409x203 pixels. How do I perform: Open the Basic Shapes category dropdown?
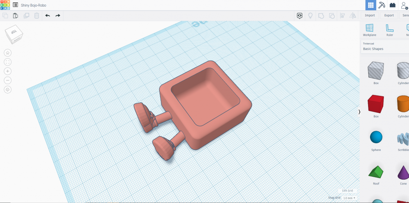pos(385,47)
